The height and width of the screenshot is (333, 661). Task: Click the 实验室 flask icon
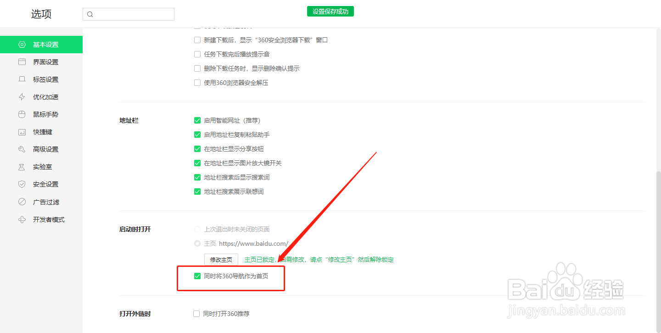pos(22,167)
